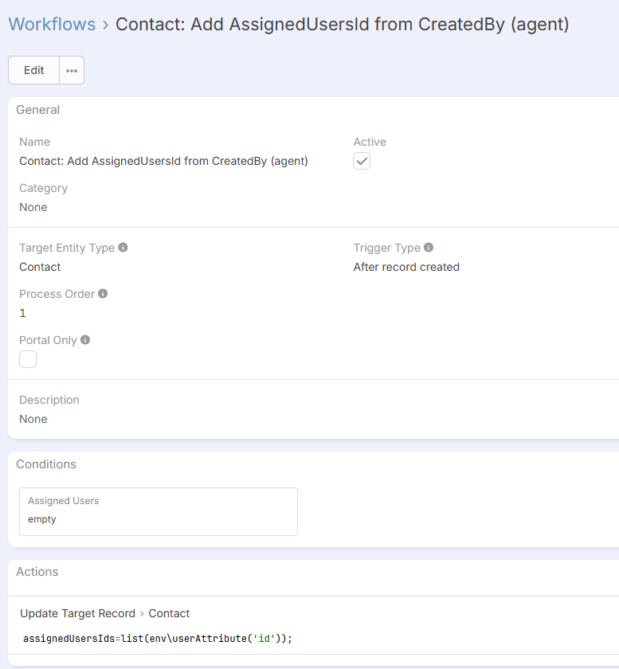The image size is (619, 669).
Task: Click the info icon beside Target Entity Type
Action: pyautogui.click(x=123, y=248)
